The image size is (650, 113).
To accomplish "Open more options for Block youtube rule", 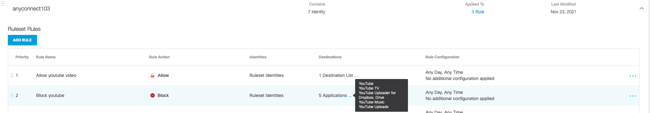I will 633,96.
